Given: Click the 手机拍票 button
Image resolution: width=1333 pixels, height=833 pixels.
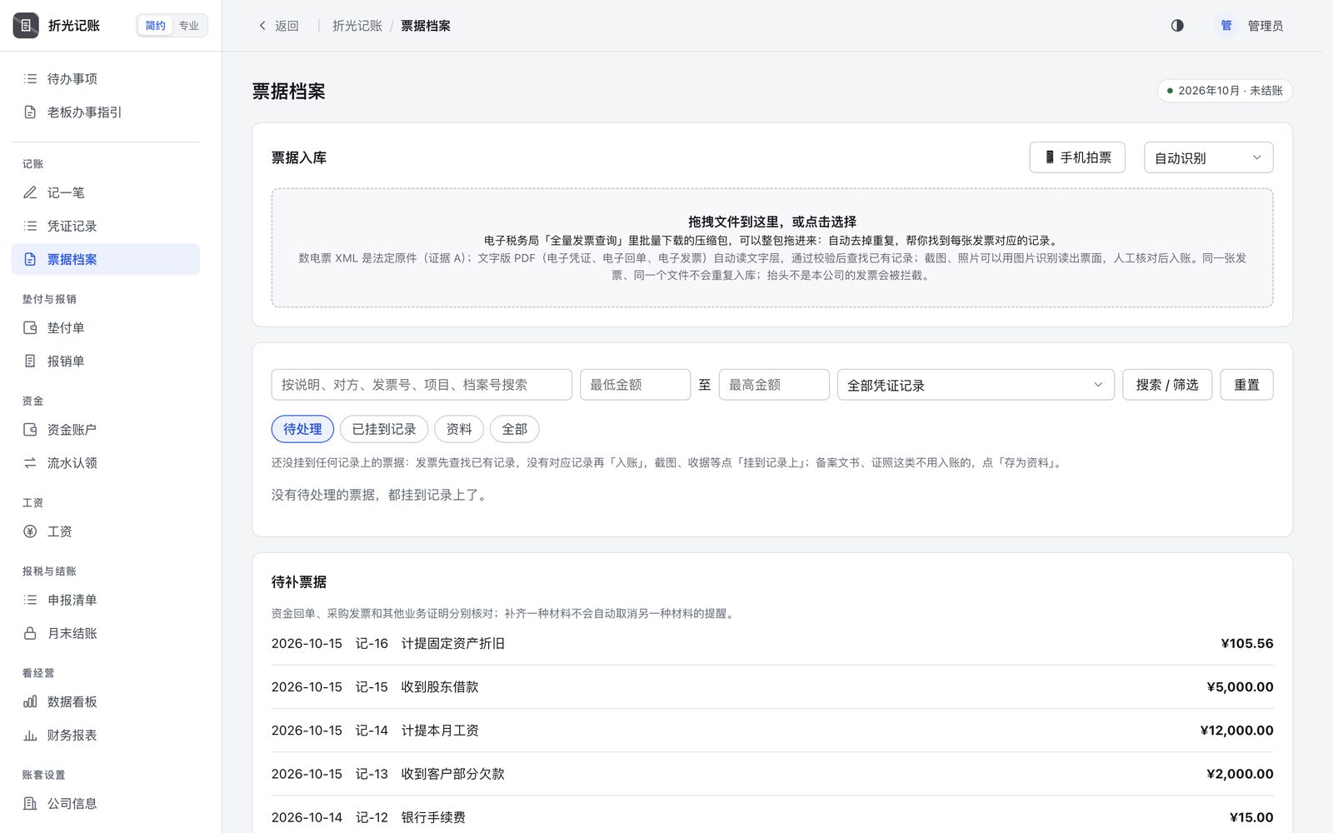Looking at the screenshot, I should click(1077, 157).
